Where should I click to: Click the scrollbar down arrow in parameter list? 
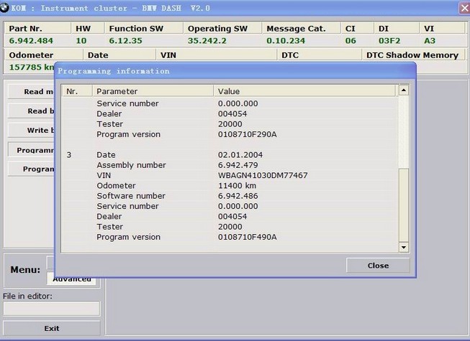coord(404,247)
